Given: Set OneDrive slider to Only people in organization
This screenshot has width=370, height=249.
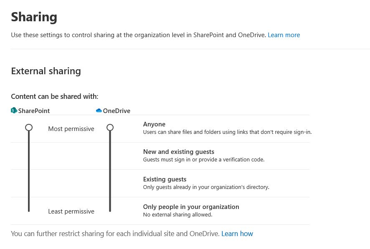Looking at the screenshot, I should click(x=110, y=210).
